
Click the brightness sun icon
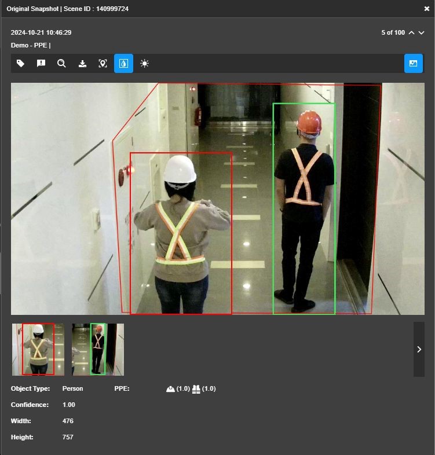tap(144, 63)
